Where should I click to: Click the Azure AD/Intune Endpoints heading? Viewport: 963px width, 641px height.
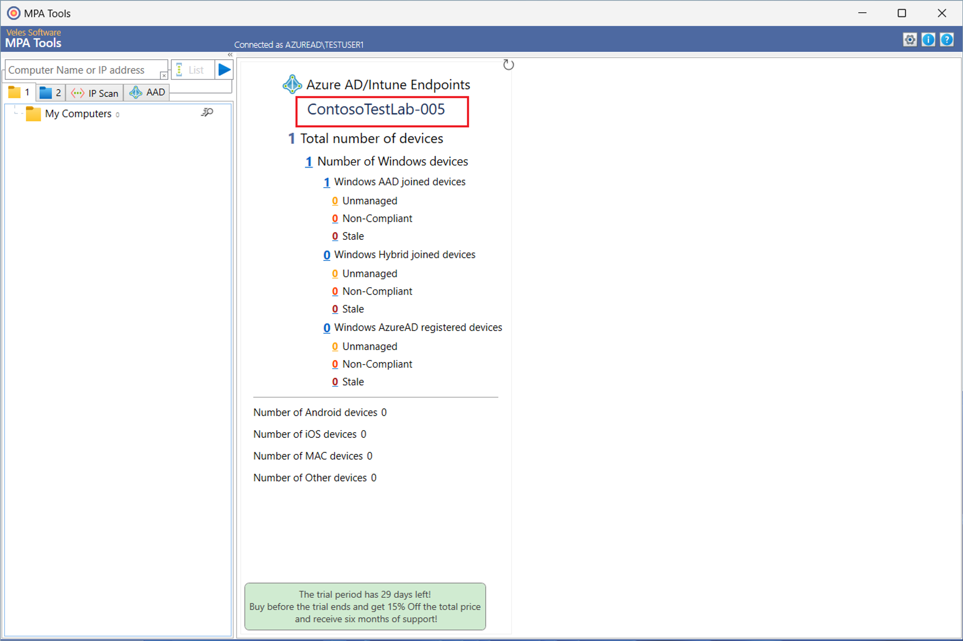pyautogui.click(x=388, y=85)
